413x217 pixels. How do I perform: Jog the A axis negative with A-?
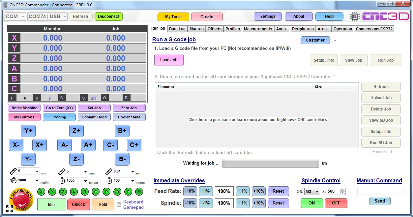65,145
